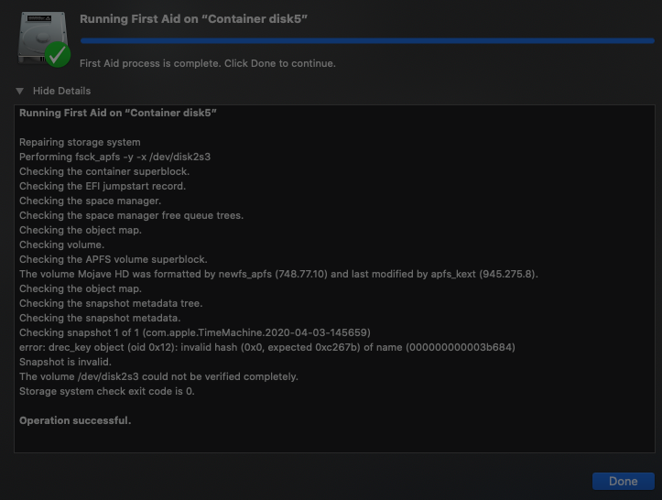Collapse details with the disclosure triangle
Screen dimensions: 662x500
19,91
